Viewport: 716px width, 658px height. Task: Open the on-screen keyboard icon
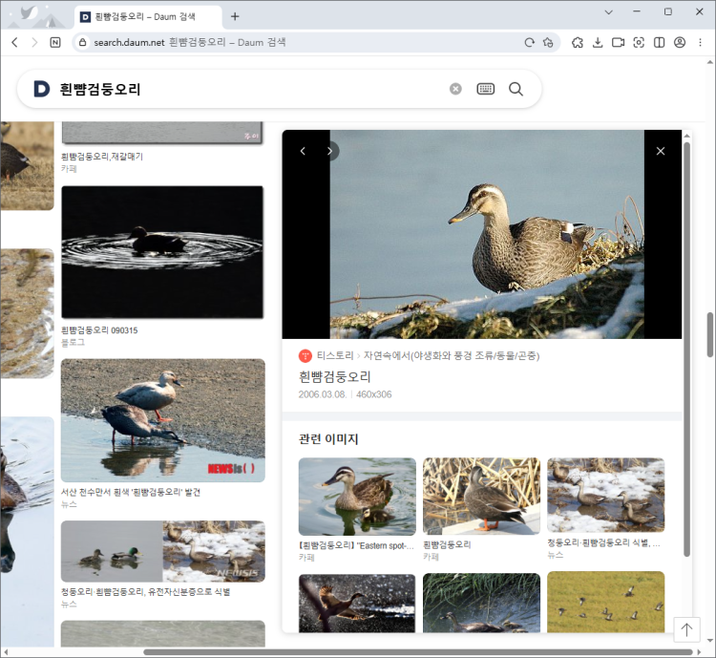click(486, 89)
